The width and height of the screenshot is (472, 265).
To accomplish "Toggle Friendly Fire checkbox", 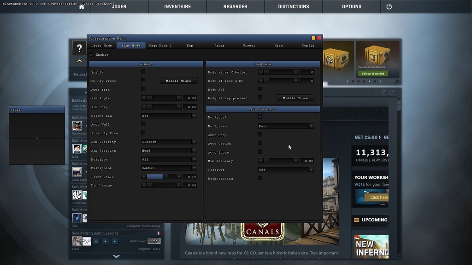I will [143, 132].
